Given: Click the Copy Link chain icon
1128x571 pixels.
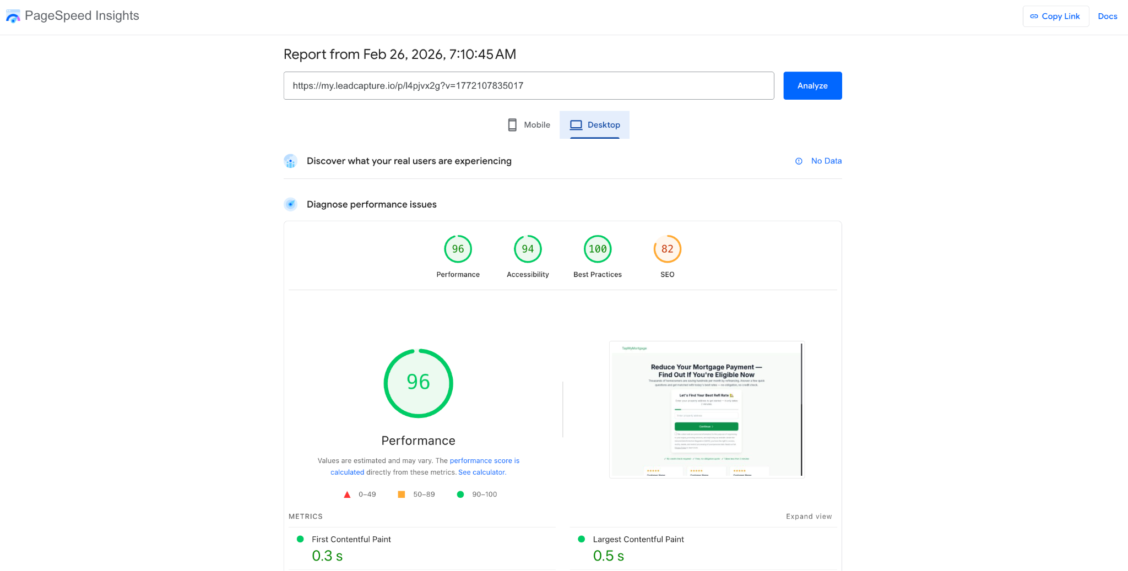Looking at the screenshot, I should click(x=1034, y=16).
